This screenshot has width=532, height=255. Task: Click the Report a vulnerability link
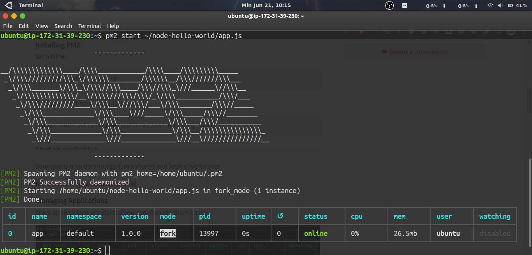pos(414,52)
